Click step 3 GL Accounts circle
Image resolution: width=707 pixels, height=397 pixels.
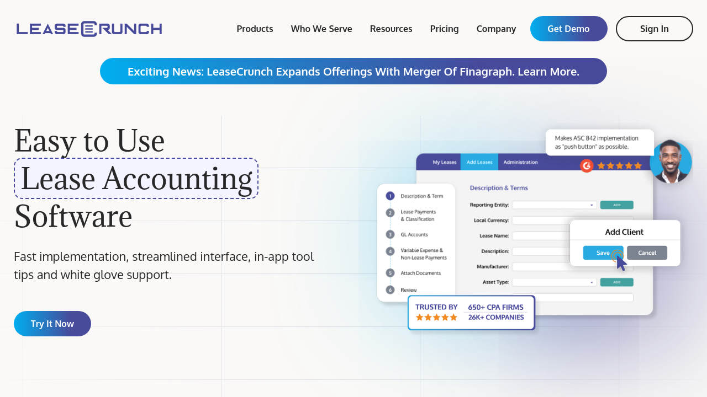point(390,234)
